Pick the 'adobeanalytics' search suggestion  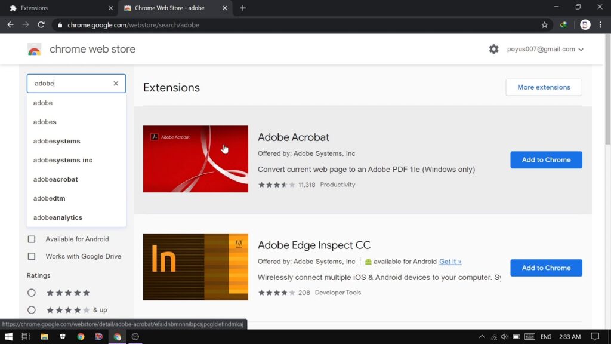click(76, 217)
